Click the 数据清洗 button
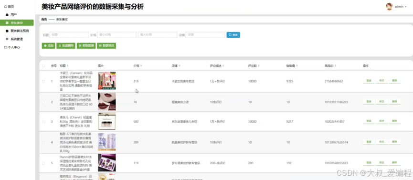This screenshot has width=413, height=180. pyautogui.click(x=106, y=46)
